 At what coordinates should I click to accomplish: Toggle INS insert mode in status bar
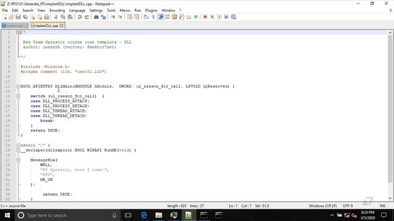[382, 206]
